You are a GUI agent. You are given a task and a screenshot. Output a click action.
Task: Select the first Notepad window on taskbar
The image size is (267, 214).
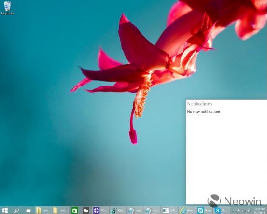[135, 210]
